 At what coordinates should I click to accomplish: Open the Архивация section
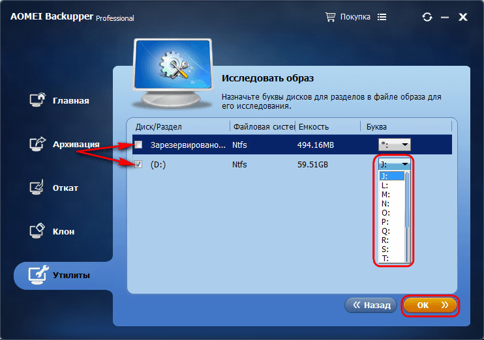[x=76, y=144]
